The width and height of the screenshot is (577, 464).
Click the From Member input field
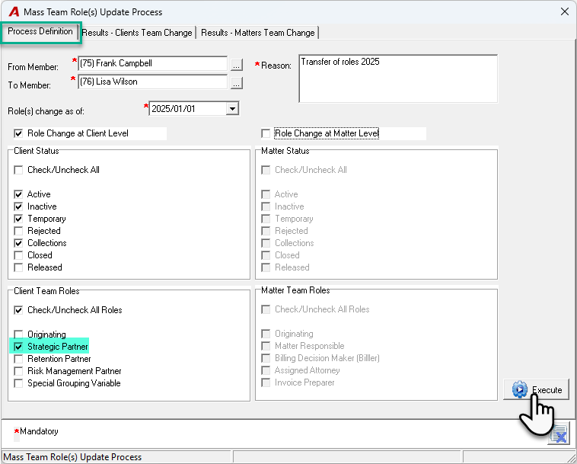point(153,63)
